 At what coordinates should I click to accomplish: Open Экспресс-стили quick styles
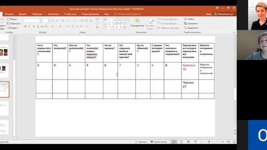pos(150,24)
